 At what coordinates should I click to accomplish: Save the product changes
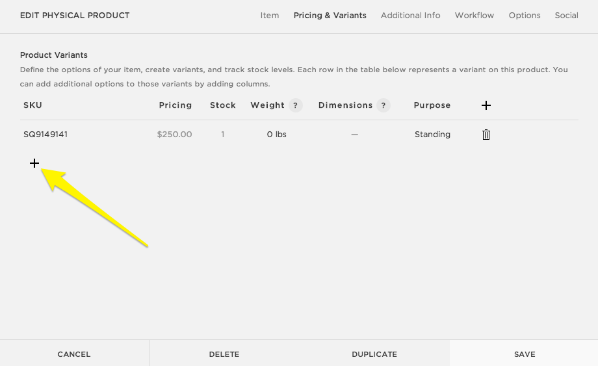[x=524, y=354]
